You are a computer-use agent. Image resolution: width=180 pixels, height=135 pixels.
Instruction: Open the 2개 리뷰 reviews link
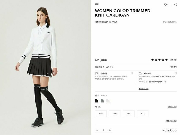pos(173,60)
